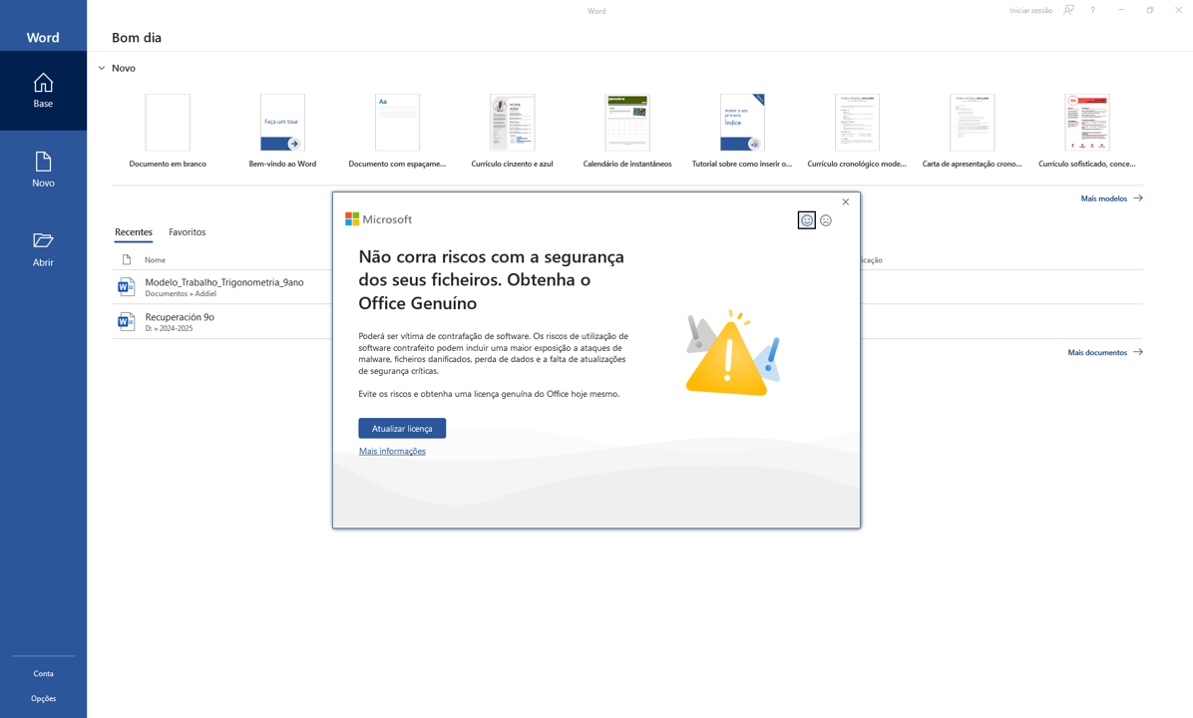
Task: Click the Feedback icon in the title bar
Action: 1068,10
